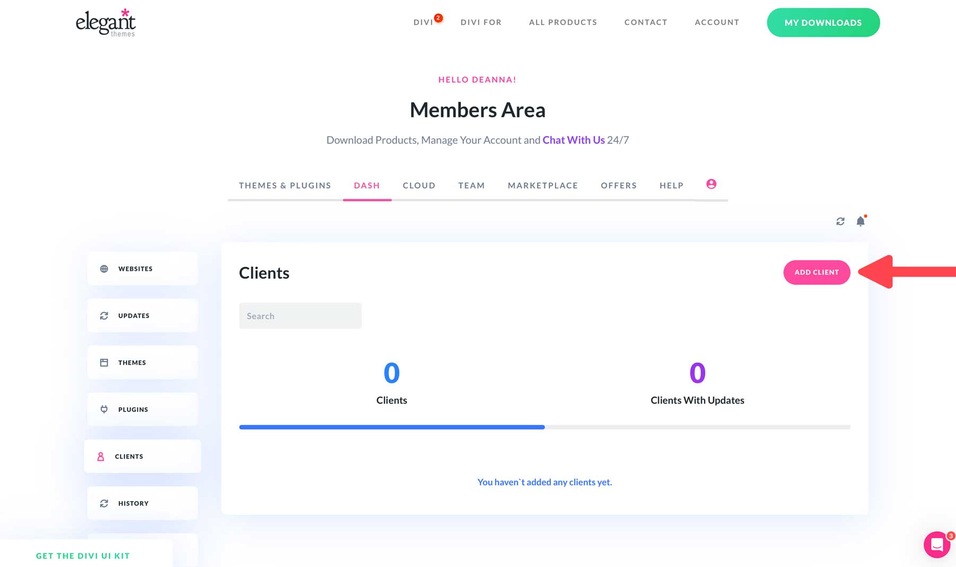This screenshot has width=956, height=567.
Task: Click inside the client Search field
Action: coord(300,315)
